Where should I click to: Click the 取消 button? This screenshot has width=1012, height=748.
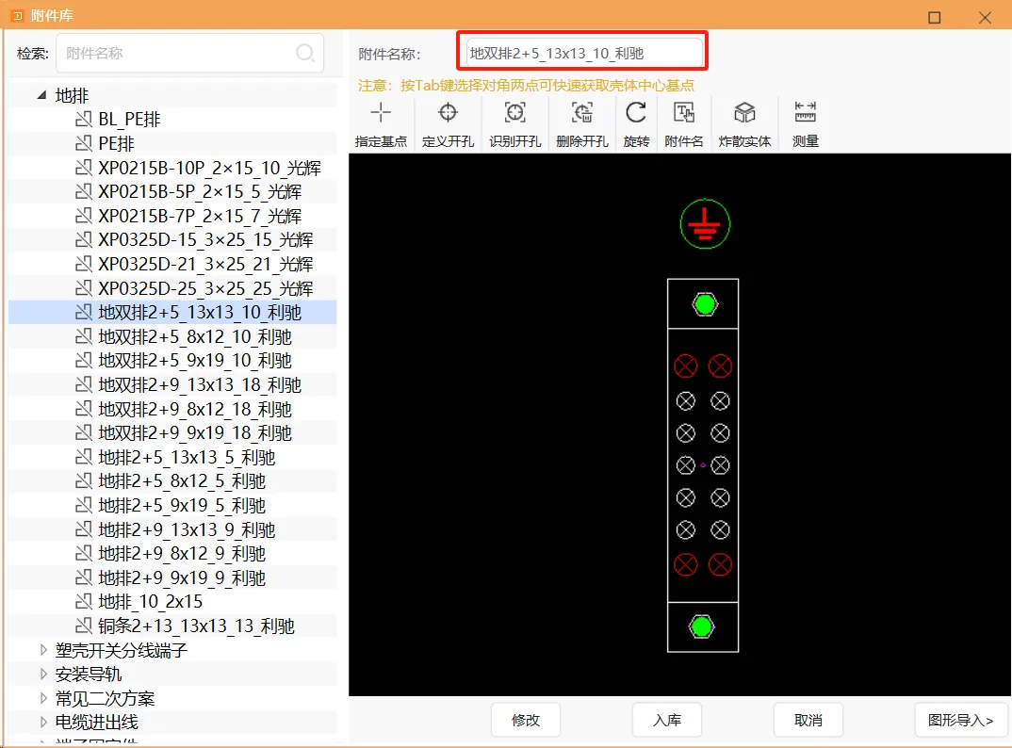click(808, 720)
